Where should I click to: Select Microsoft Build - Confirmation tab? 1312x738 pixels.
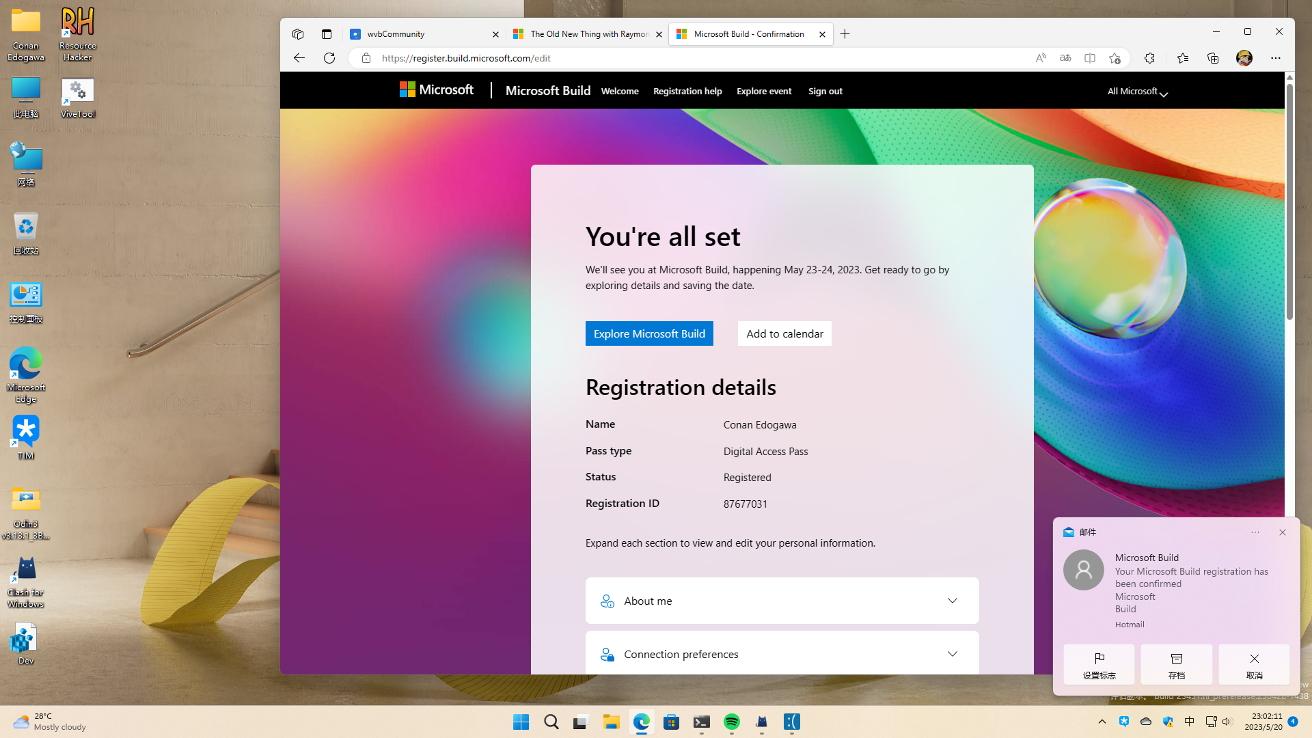750,34
